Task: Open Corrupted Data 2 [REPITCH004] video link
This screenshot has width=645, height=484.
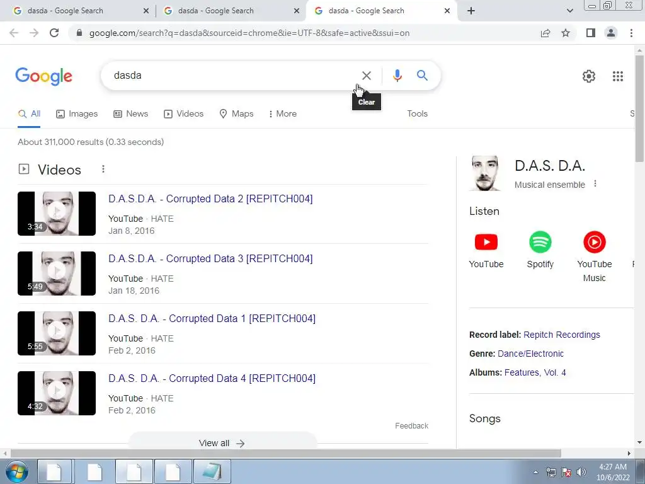Action: click(210, 199)
